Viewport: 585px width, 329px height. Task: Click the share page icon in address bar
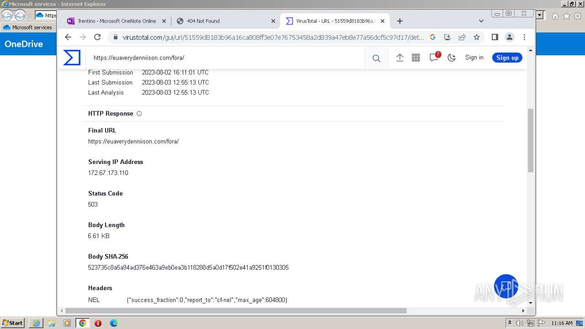click(x=462, y=37)
